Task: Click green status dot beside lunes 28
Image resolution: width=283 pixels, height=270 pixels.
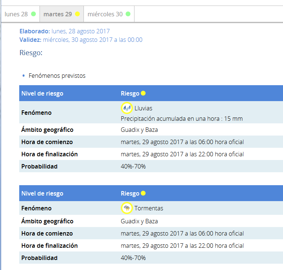Action: (34, 14)
